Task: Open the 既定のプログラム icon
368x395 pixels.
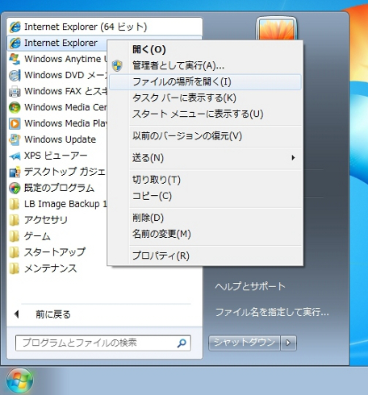Action: (x=15, y=188)
